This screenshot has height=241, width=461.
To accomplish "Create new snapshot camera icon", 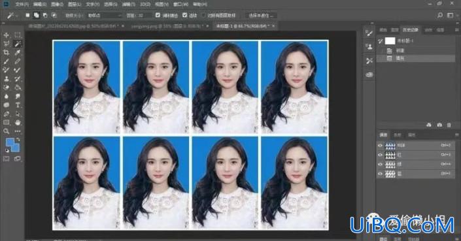I will tap(439, 125).
